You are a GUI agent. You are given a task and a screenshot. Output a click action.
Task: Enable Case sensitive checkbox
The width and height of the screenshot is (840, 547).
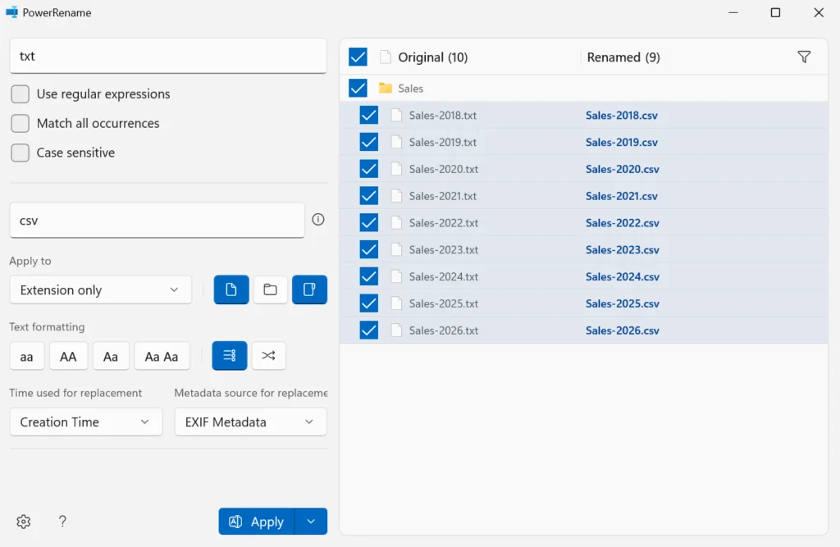tap(21, 153)
